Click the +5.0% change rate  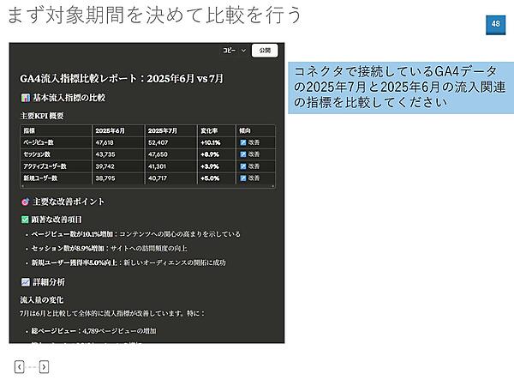[210, 178]
